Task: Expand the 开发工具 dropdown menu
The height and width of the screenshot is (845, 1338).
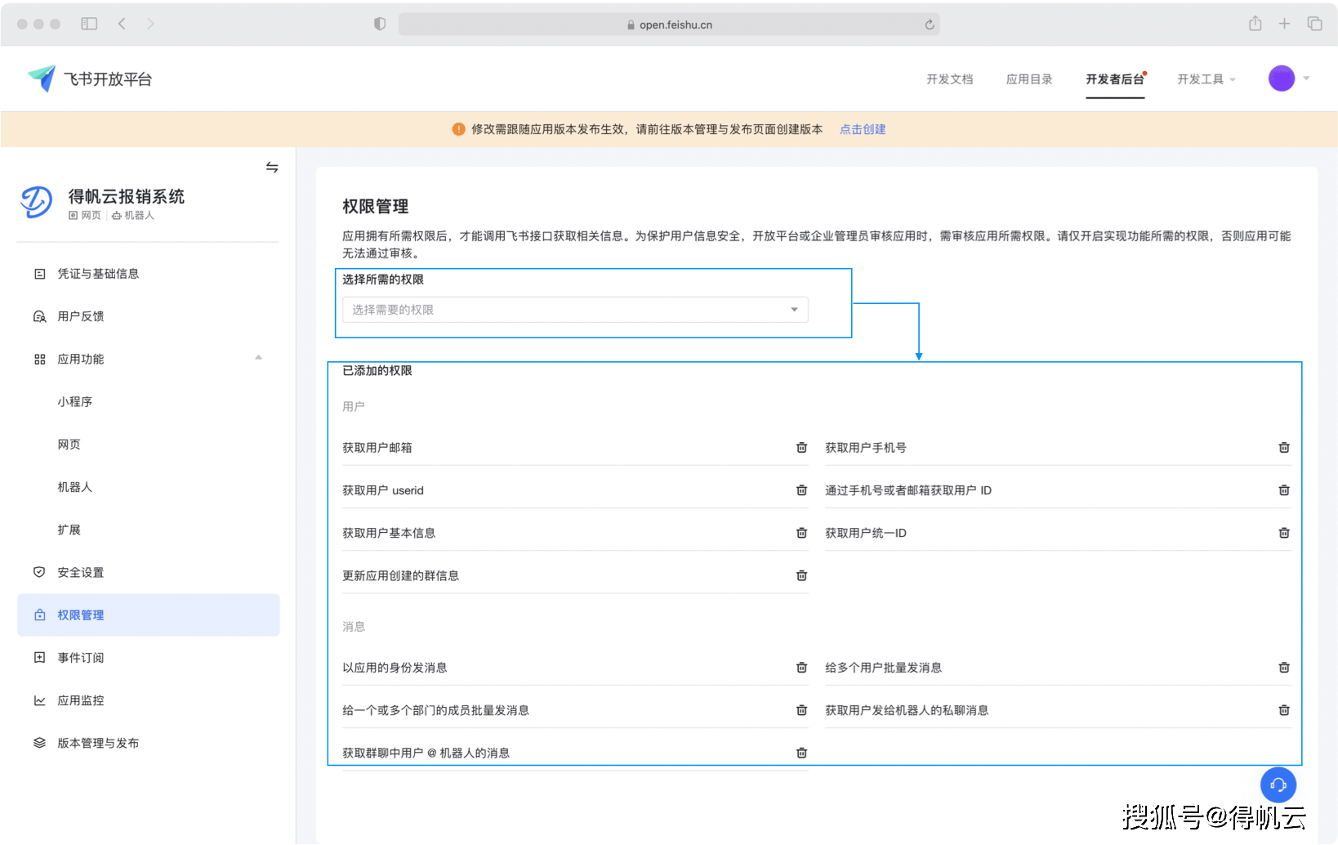Action: pyautogui.click(x=1206, y=79)
